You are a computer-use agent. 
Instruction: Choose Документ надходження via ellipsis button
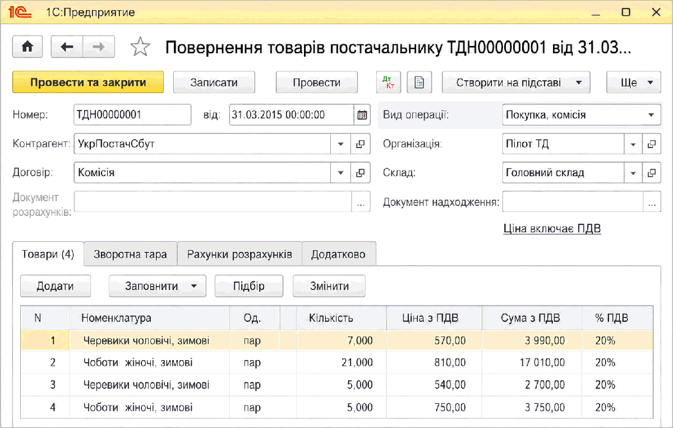(652, 202)
